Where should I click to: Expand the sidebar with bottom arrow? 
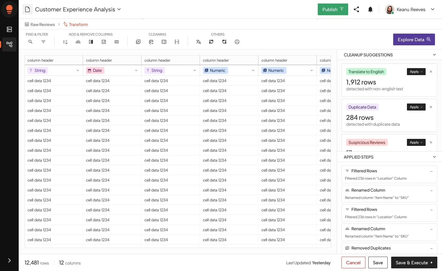[9, 260]
